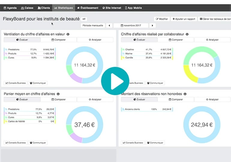Advance to next month with right arrow
The width and height of the screenshot is (231, 162).
(153, 26)
